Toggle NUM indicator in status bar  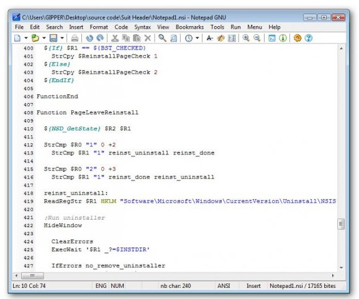[117, 286]
